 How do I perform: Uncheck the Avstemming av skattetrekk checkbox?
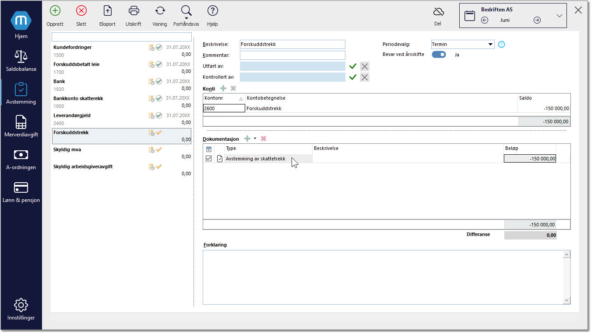pyautogui.click(x=209, y=159)
